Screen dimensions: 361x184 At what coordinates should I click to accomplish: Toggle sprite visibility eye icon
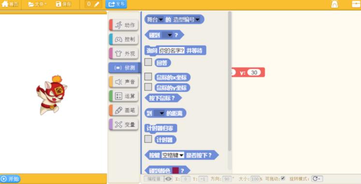tap(168, 179)
